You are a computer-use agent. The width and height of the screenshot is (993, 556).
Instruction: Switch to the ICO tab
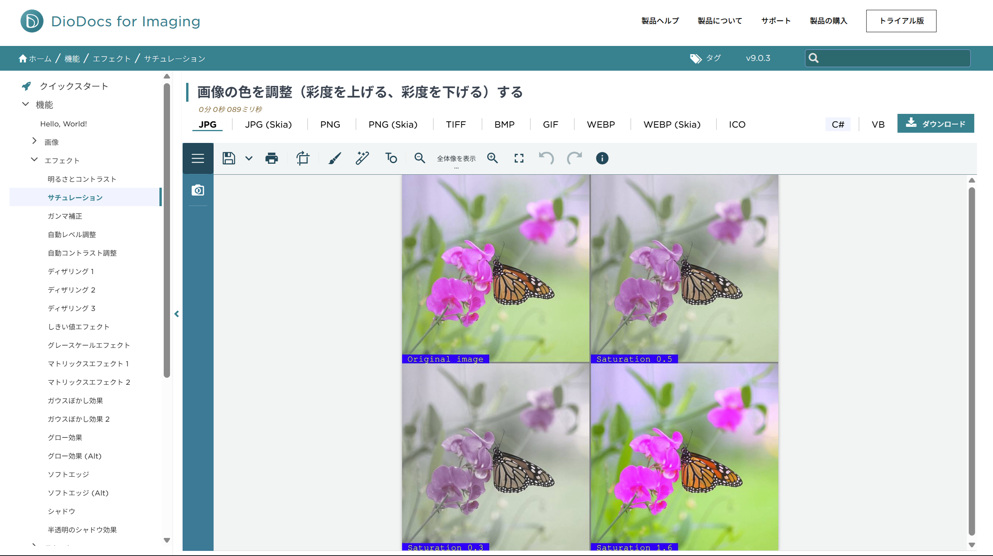pyautogui.click(x=737, y=124)
